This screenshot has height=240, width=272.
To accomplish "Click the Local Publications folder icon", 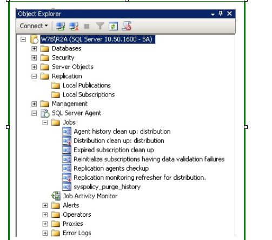I will (56, 86).
